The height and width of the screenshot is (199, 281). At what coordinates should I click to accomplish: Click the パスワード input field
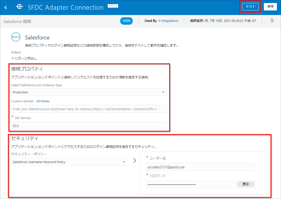coord(191,184)
